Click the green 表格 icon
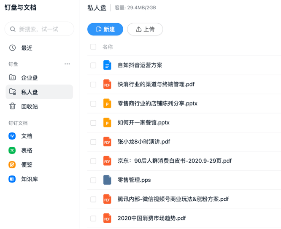 pos(12,150)
